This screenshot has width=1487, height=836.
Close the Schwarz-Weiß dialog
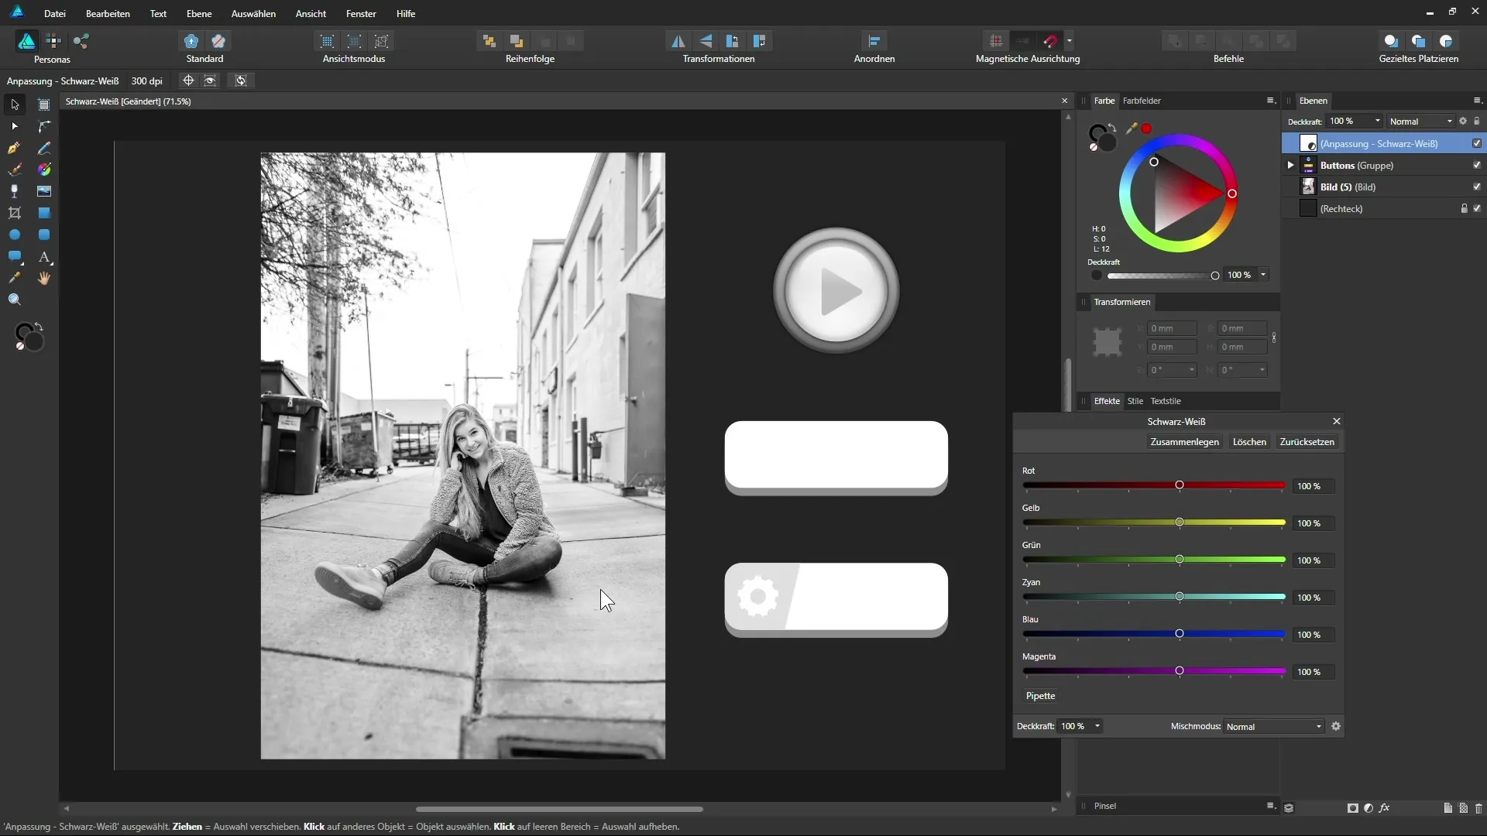[1336, 421]
